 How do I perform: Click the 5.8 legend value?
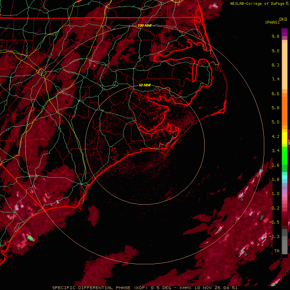tap(275, 108)
